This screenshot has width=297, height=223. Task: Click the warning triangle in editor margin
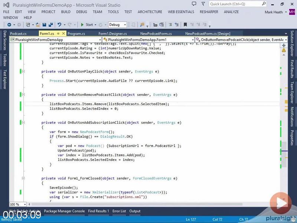[x=284, y=50]
